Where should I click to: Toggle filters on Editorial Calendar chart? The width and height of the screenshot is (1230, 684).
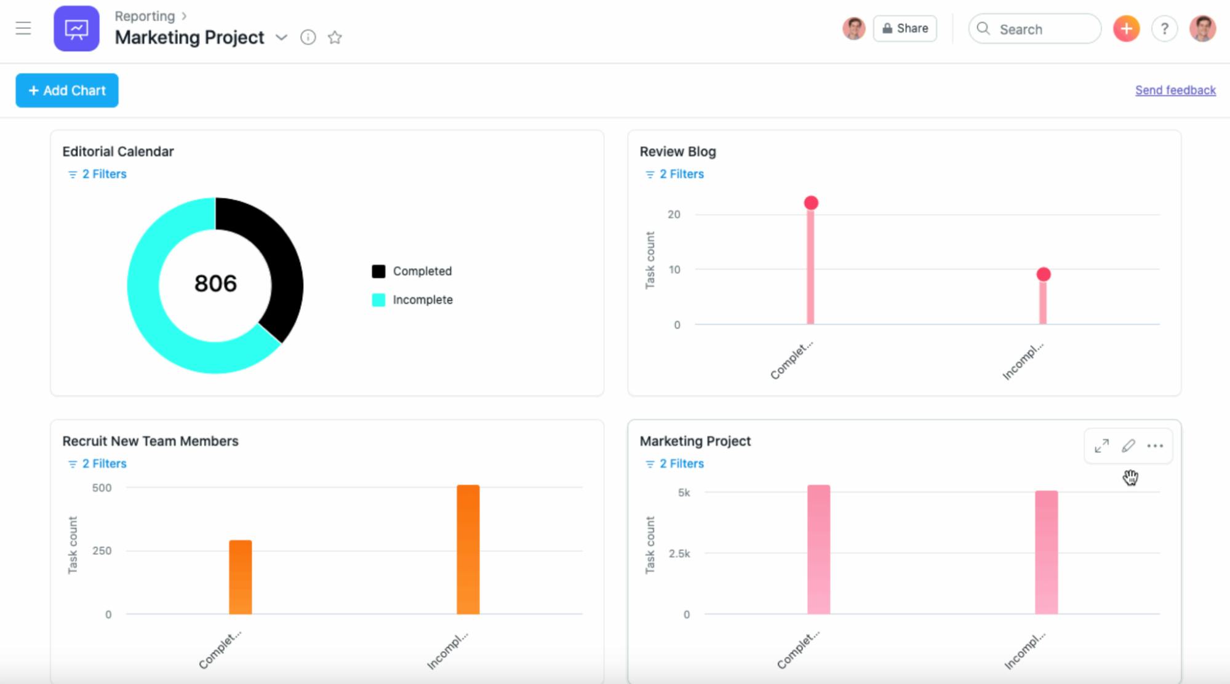click(97, 174)
